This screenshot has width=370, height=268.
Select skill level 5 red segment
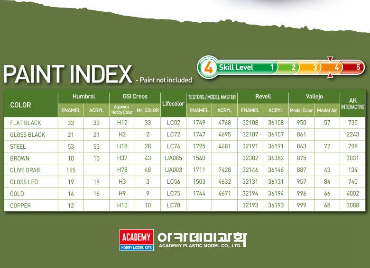[x=352, y=67]
